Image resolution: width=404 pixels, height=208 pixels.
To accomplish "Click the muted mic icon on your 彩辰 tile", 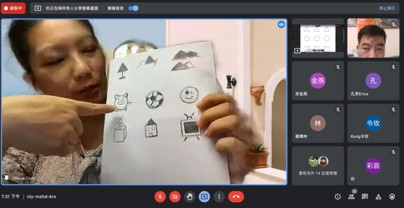I will click(393, 153).
